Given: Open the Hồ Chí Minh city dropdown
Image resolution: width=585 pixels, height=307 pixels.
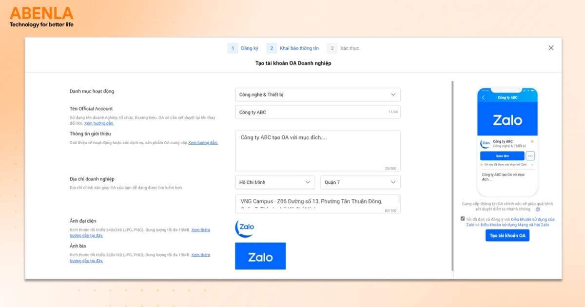Looking at the screenshot, I should click(275, 182).
